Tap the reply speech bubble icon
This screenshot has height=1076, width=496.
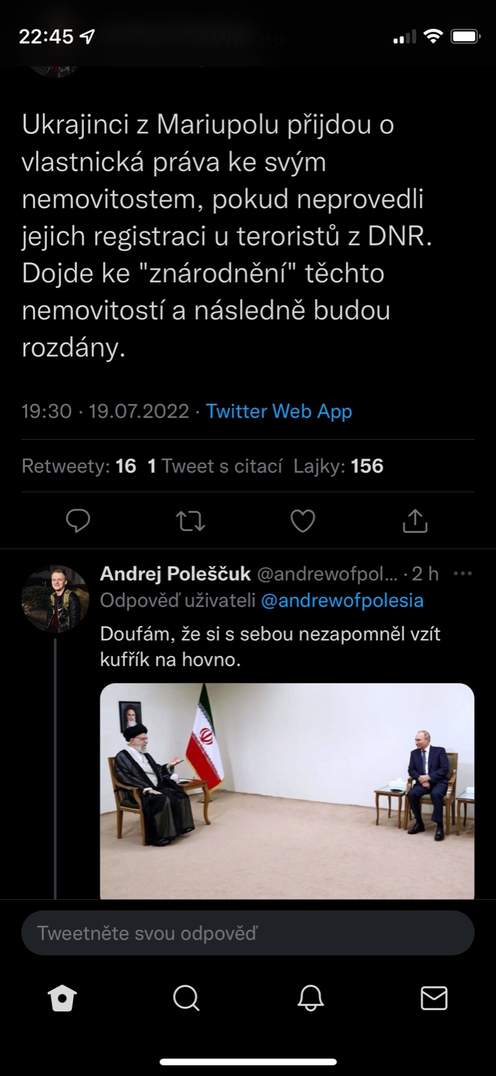[x=78, y=521]
